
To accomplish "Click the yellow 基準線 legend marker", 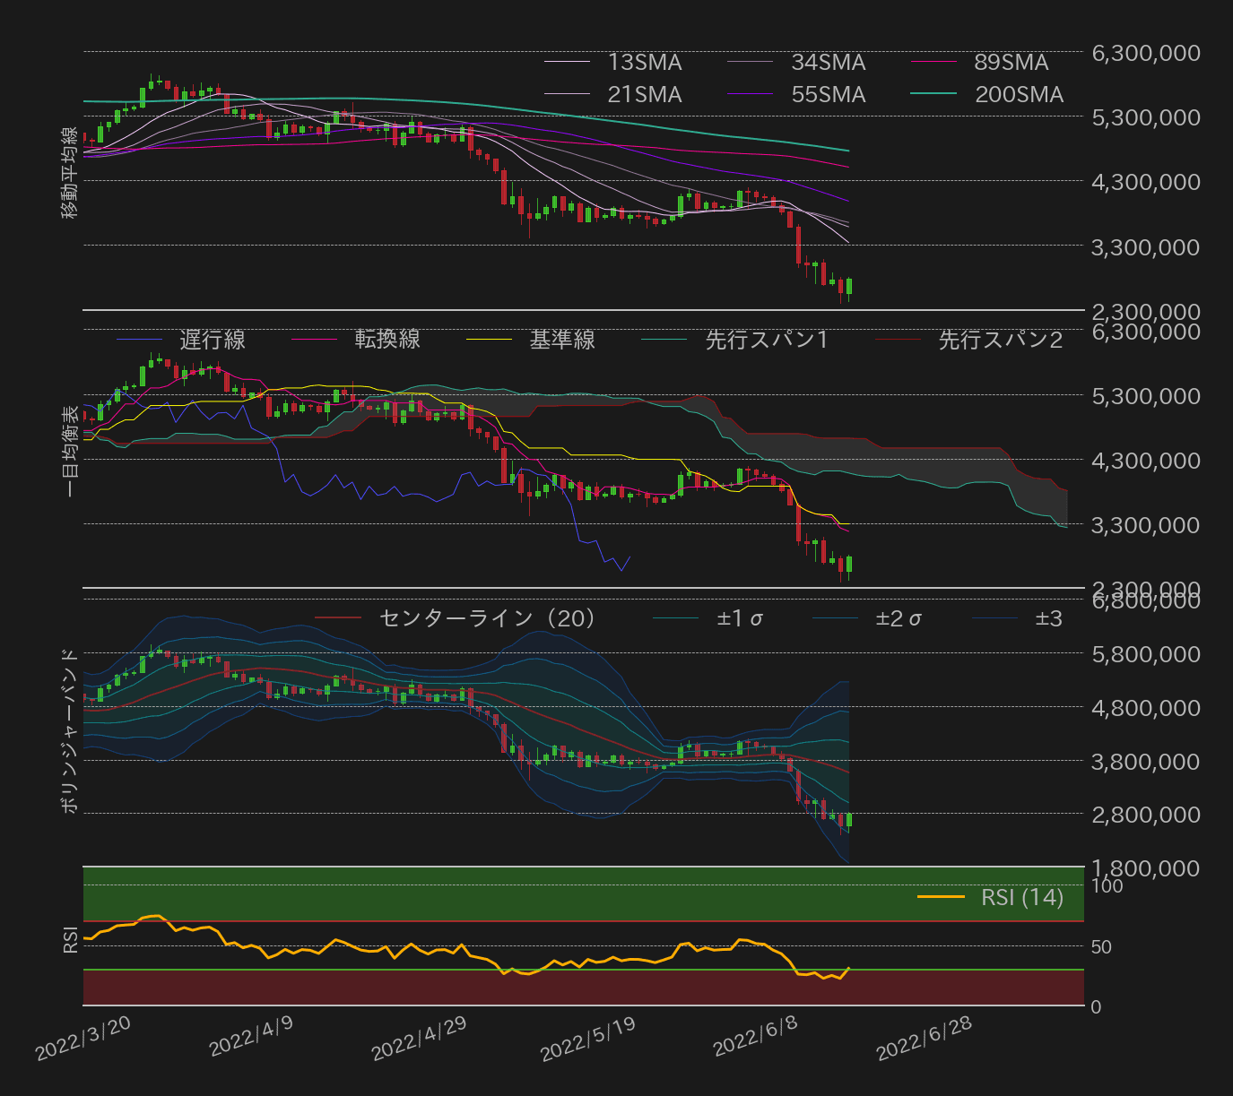I will click(x=489, y=341).
